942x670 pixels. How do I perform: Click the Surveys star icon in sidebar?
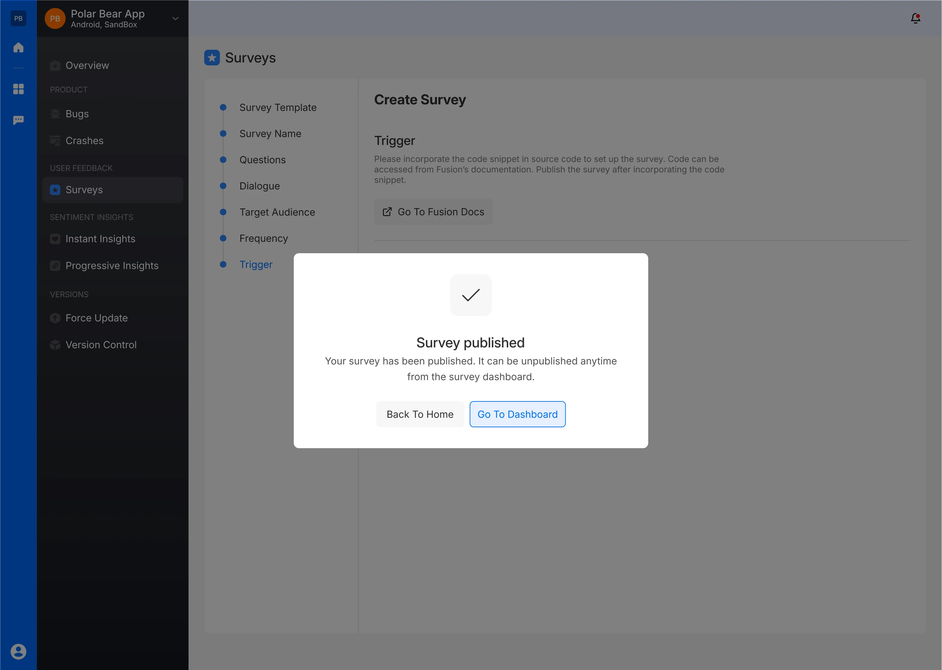click(55, 190)
